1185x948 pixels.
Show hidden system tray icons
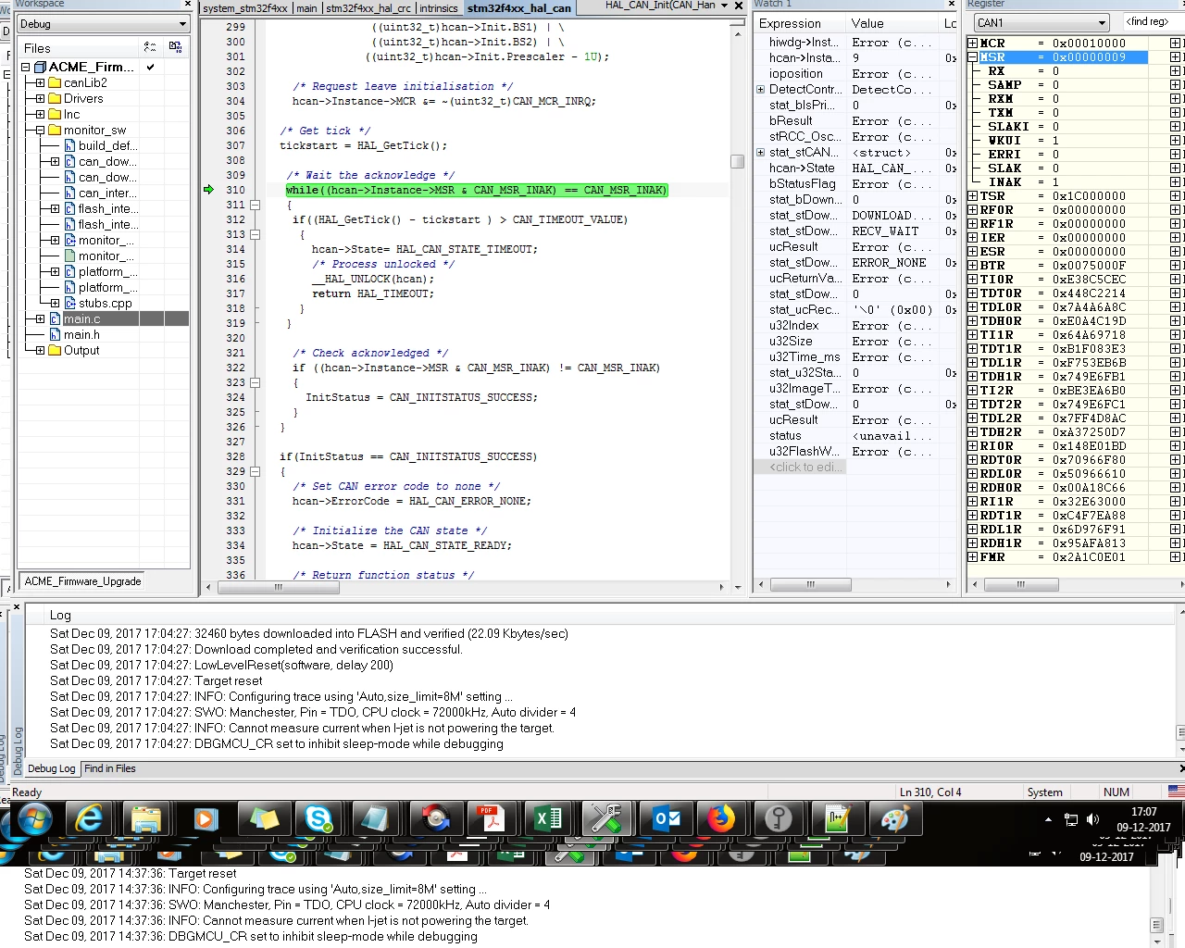(x=1048, y=819)
